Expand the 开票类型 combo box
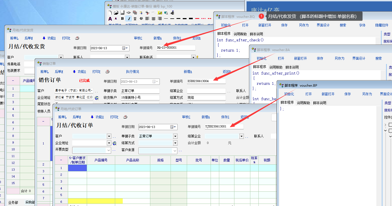 click(x=109, y=150)
